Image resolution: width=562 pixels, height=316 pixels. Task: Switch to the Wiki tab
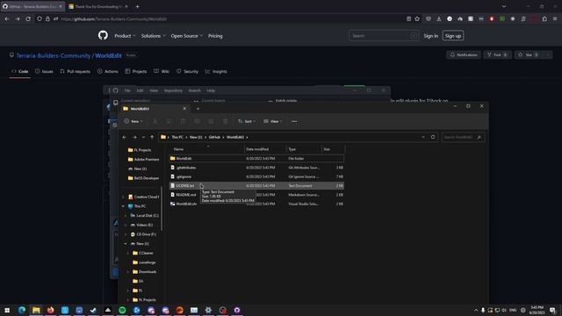(162, 71)
